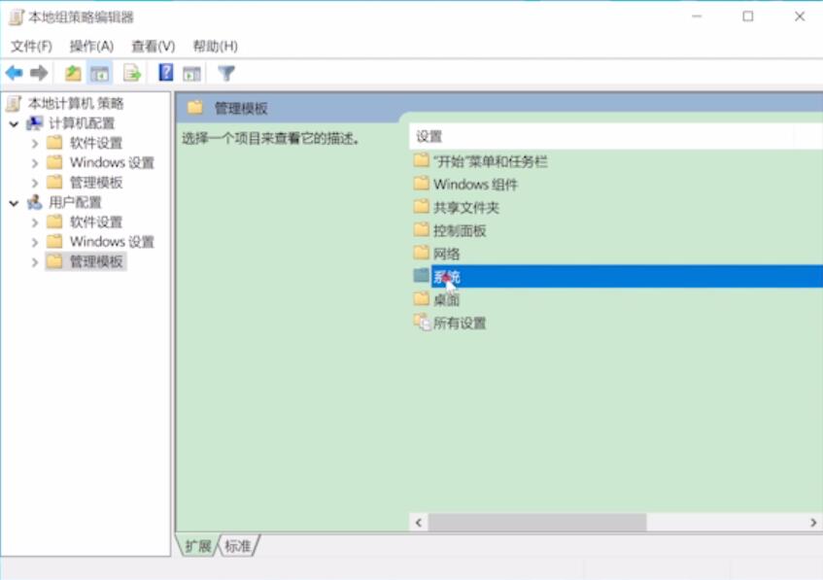This screenshot has height=580, width=823.
Task: Select 管理模板 folder under 计算机配置
Action: 96,182
